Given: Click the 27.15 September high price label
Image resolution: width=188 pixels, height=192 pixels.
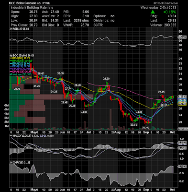Looking at the screenshot, I should [x=161, y=92].
